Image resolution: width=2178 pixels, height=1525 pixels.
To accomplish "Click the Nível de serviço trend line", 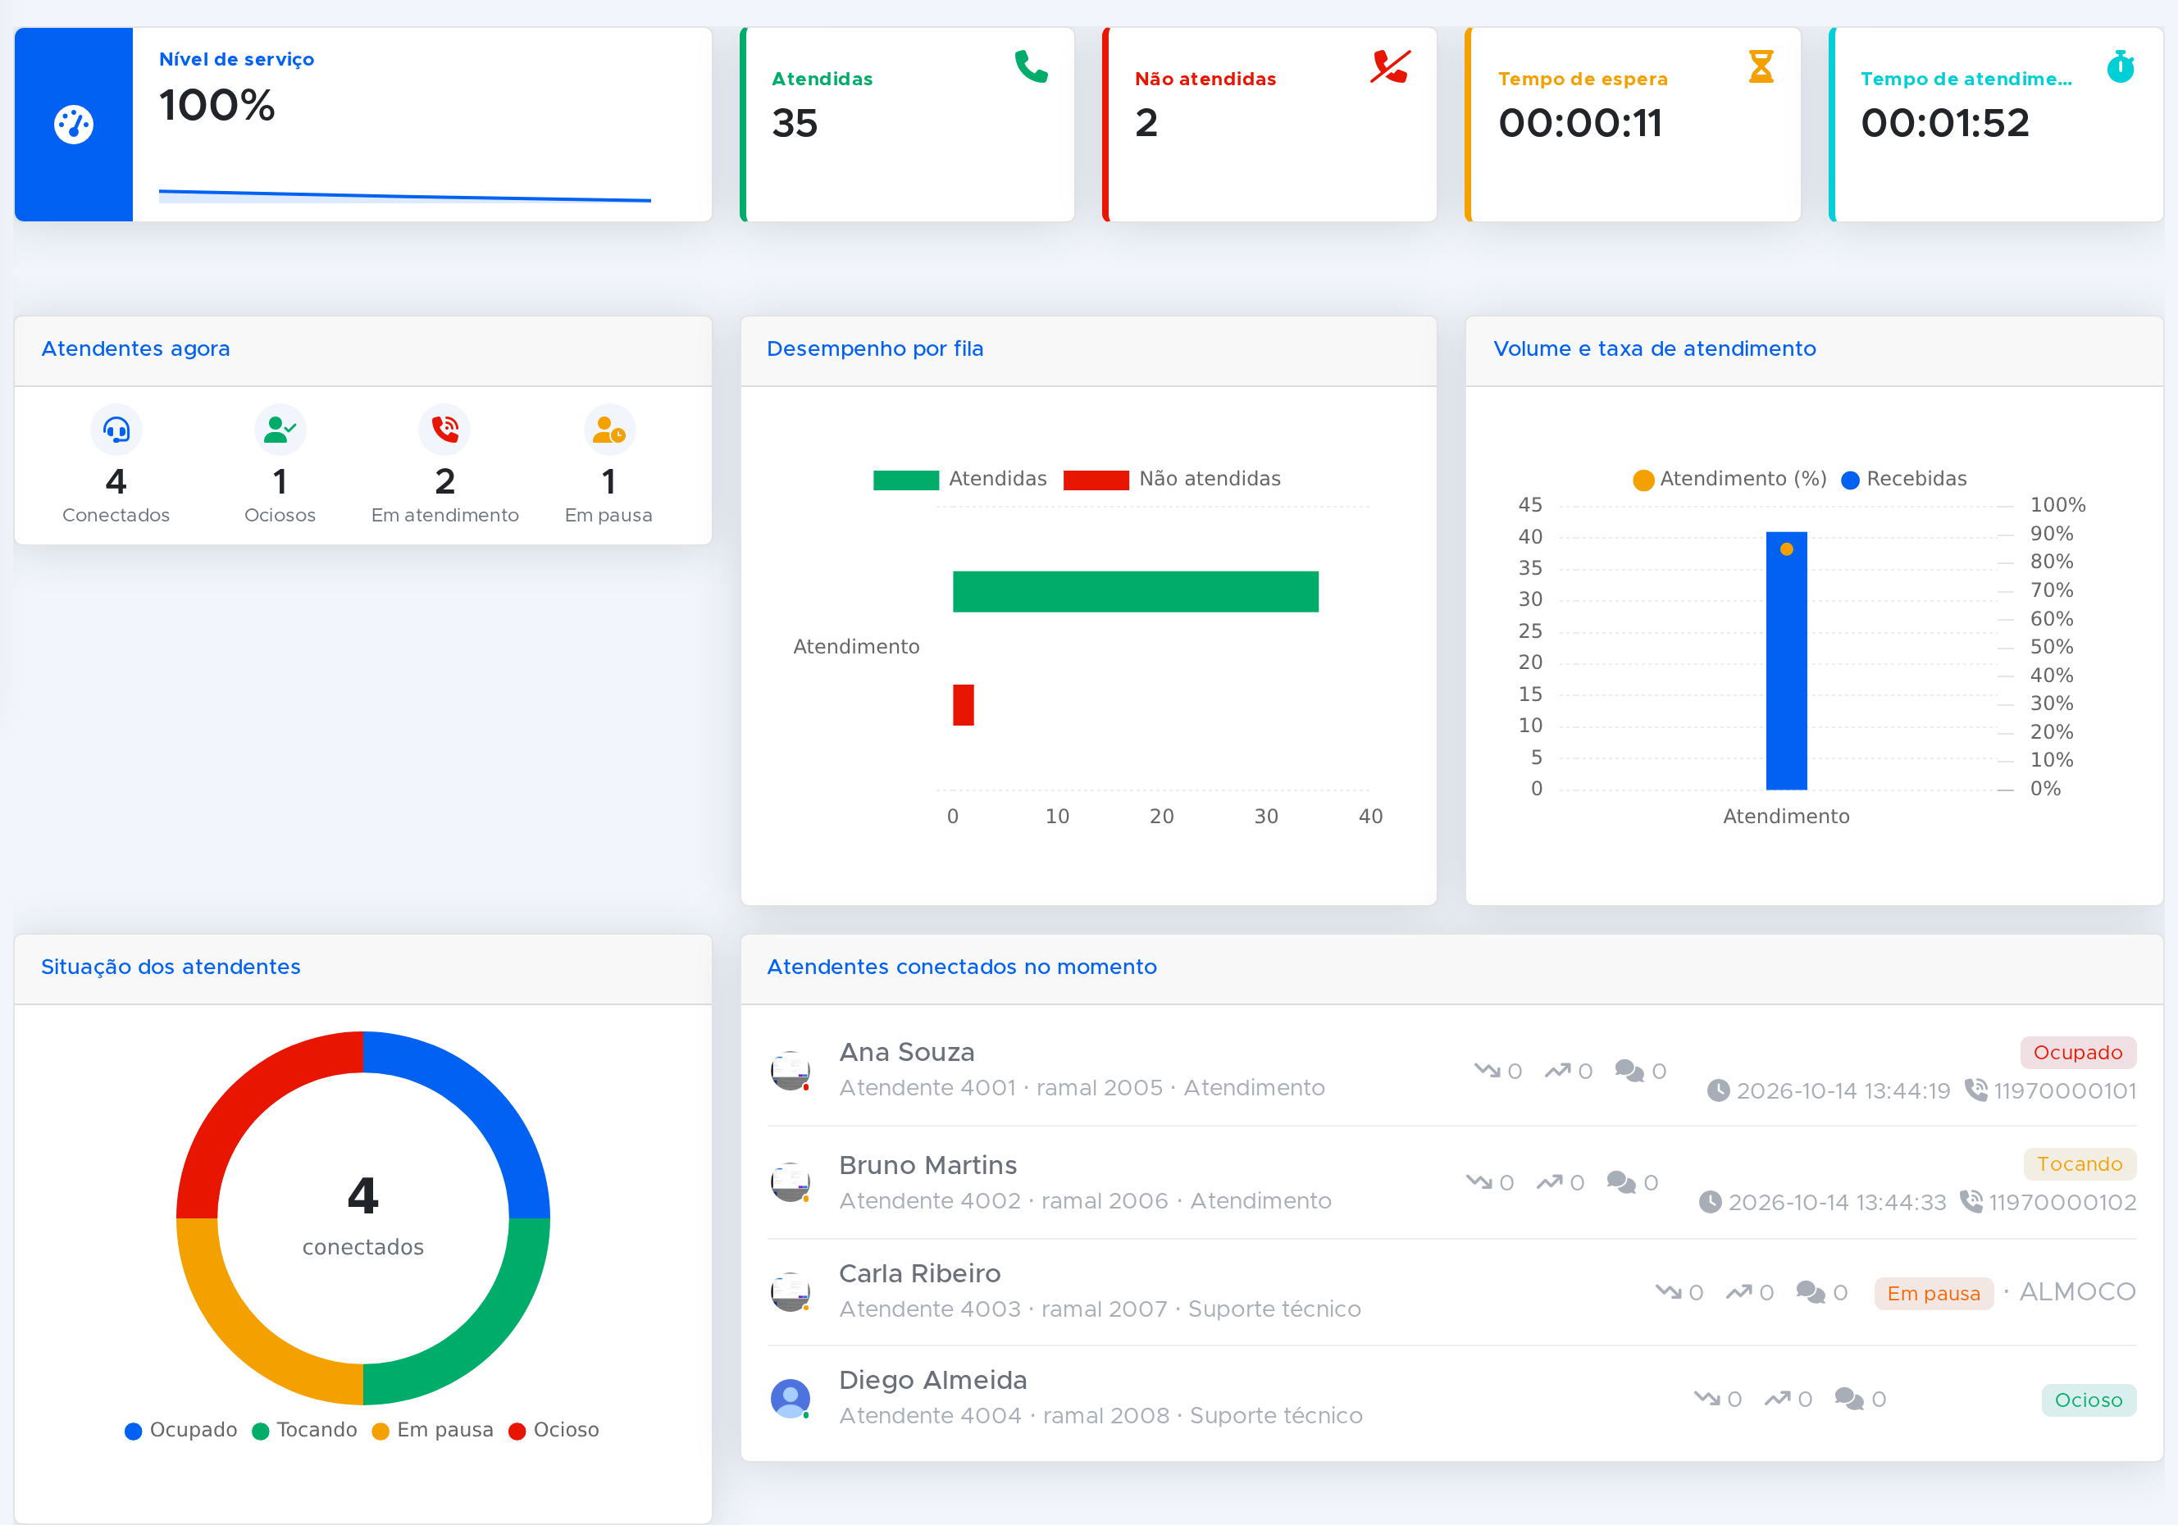I will [x=405, y=196].
